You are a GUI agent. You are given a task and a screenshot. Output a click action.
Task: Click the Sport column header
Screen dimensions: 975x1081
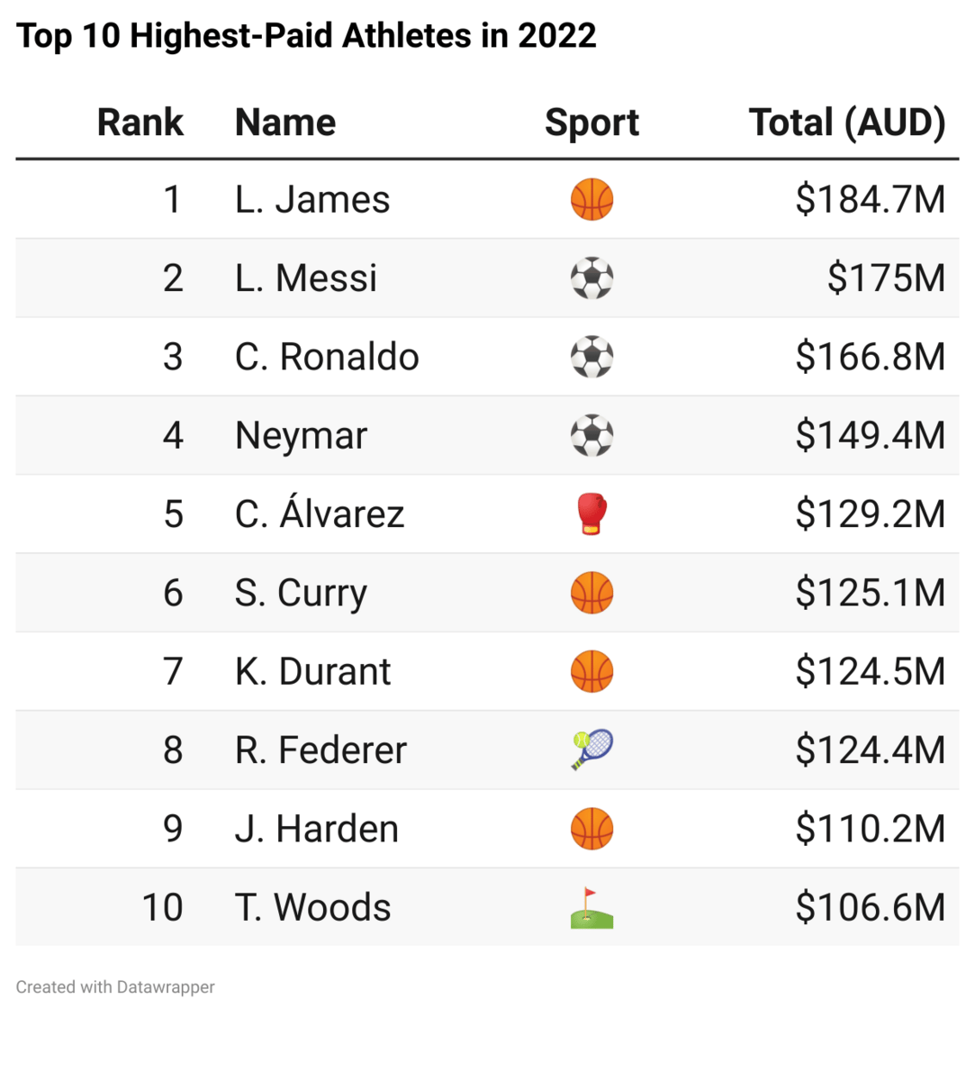pyautogui.click(x=591, y=123)
